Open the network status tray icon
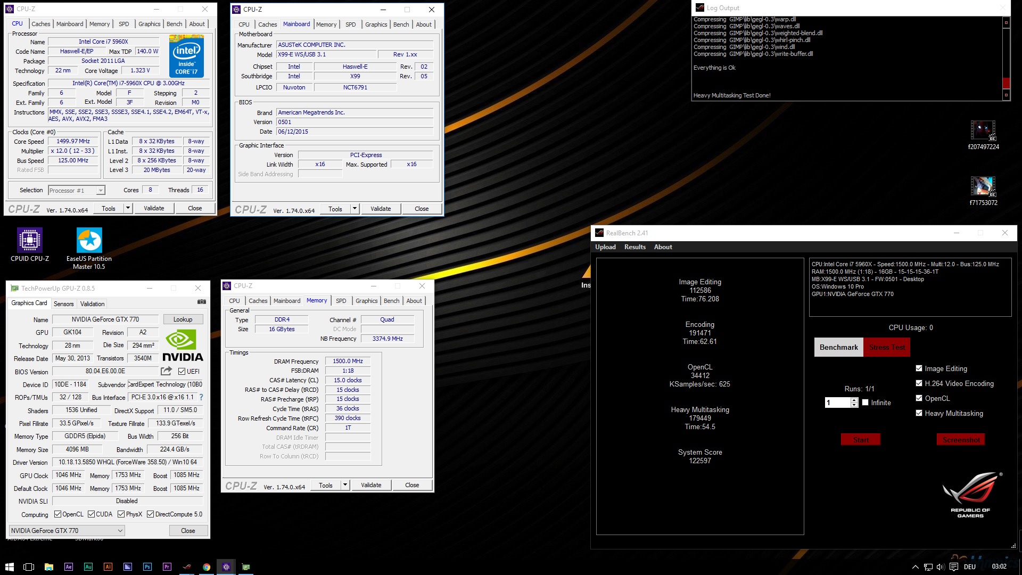This screenshot has height=575, width=1022. (928, 567)
